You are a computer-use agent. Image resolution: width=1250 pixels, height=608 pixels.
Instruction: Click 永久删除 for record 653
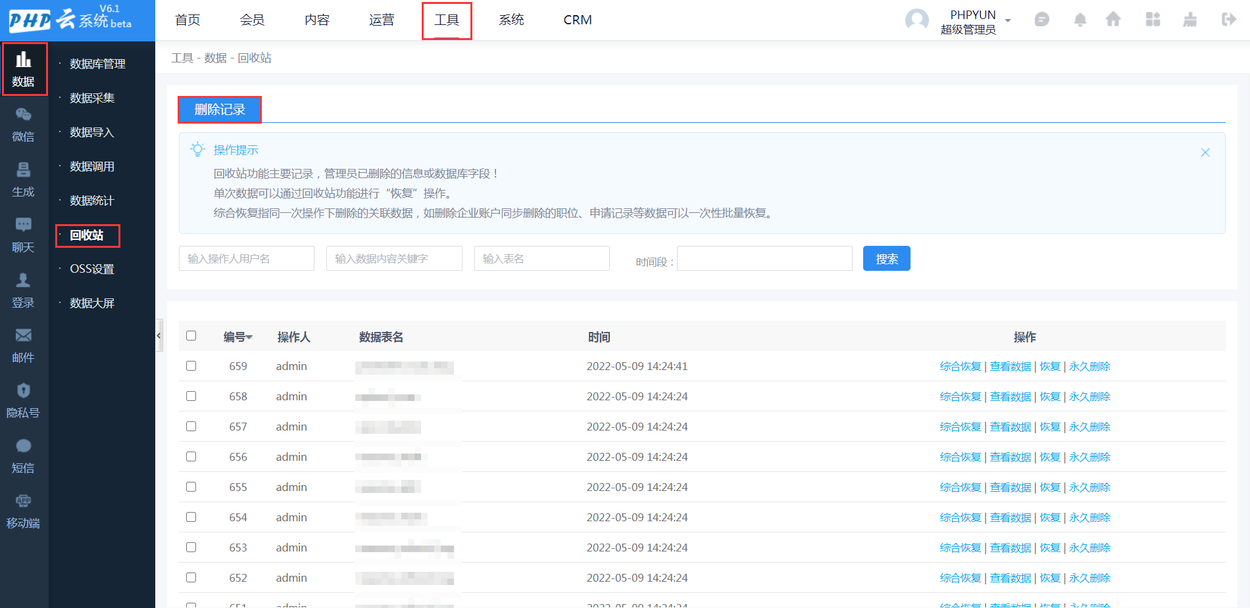1089,548
